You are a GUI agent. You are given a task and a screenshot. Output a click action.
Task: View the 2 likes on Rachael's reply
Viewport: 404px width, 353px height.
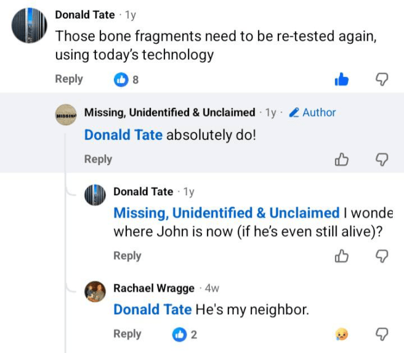[x=185, y=335]
